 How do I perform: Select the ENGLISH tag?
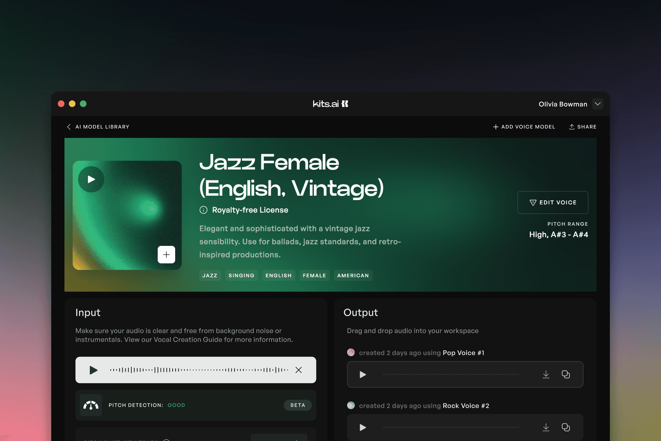(278, 275)
